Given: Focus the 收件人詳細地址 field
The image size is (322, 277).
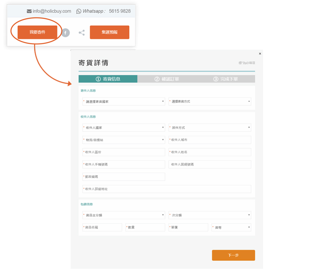Looking at the screenshot, I should tap(167, 189).
